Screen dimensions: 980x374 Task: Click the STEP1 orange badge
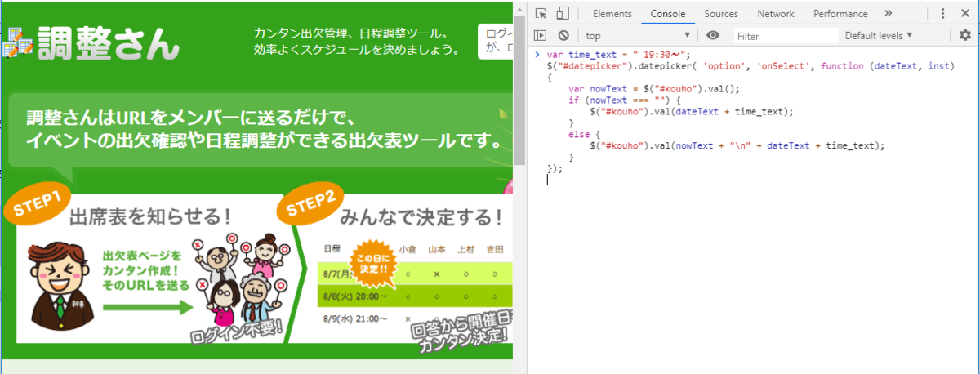[36, 204]
